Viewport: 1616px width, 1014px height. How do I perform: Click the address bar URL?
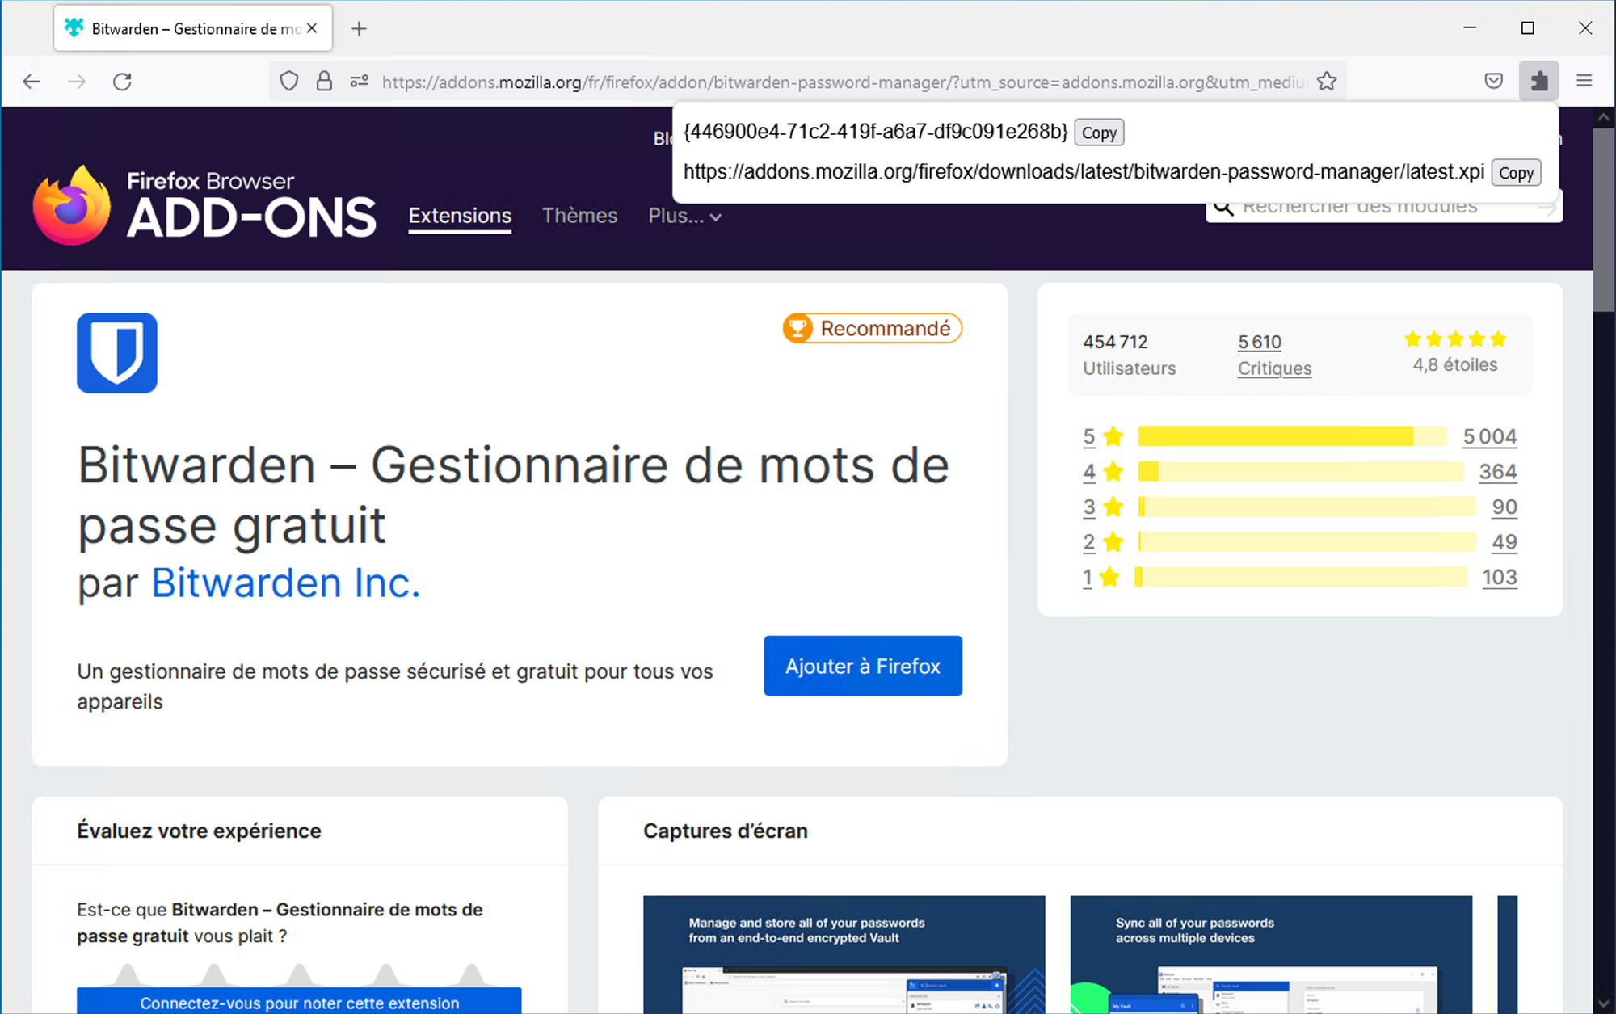pyautogui.click(x=844, y=82)
